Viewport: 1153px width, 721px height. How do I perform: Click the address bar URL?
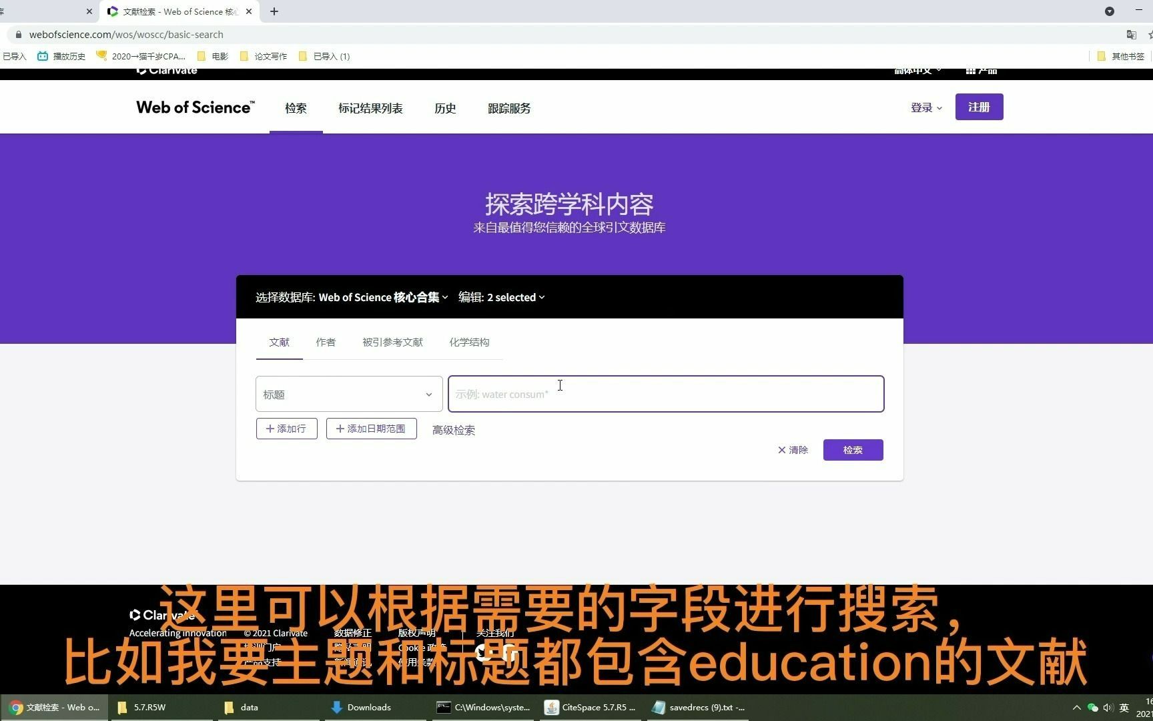[x=126, y=35]
